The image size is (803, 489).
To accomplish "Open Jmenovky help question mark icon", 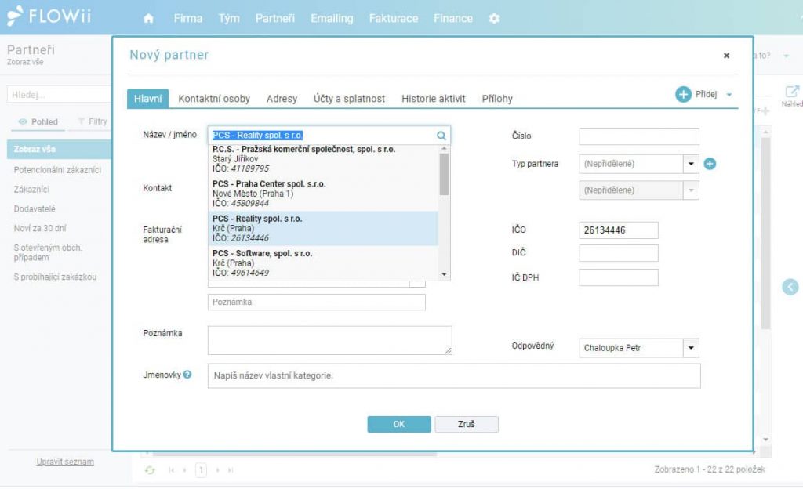I will pos(187,375).
